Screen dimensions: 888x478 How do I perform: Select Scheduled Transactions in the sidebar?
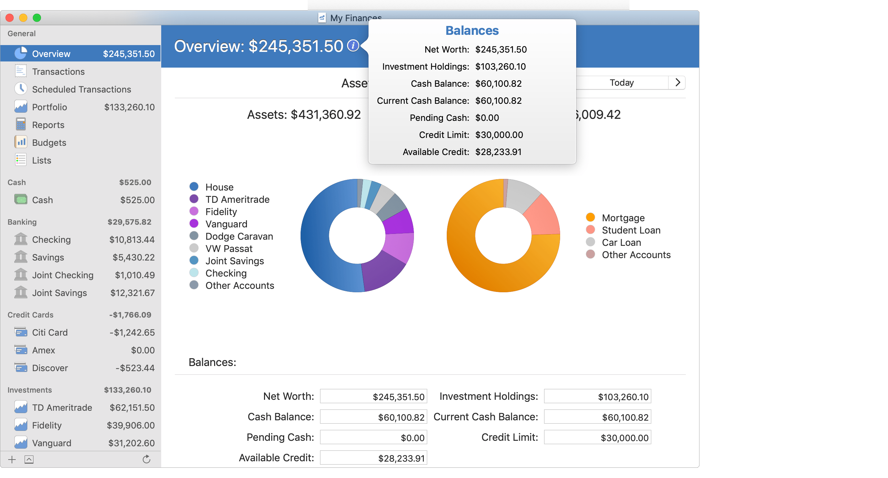click(81, 89)
